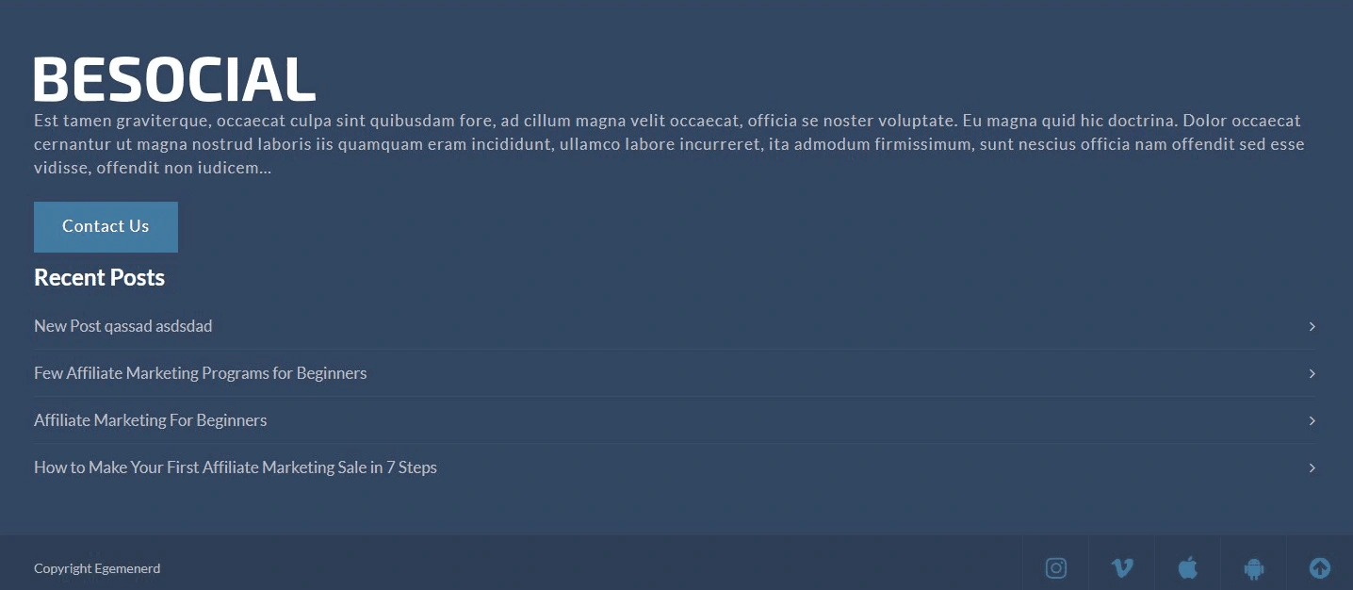Click the BESOCIAL logo
This screenshot has width=1353, height=590.
click(174, 78)
